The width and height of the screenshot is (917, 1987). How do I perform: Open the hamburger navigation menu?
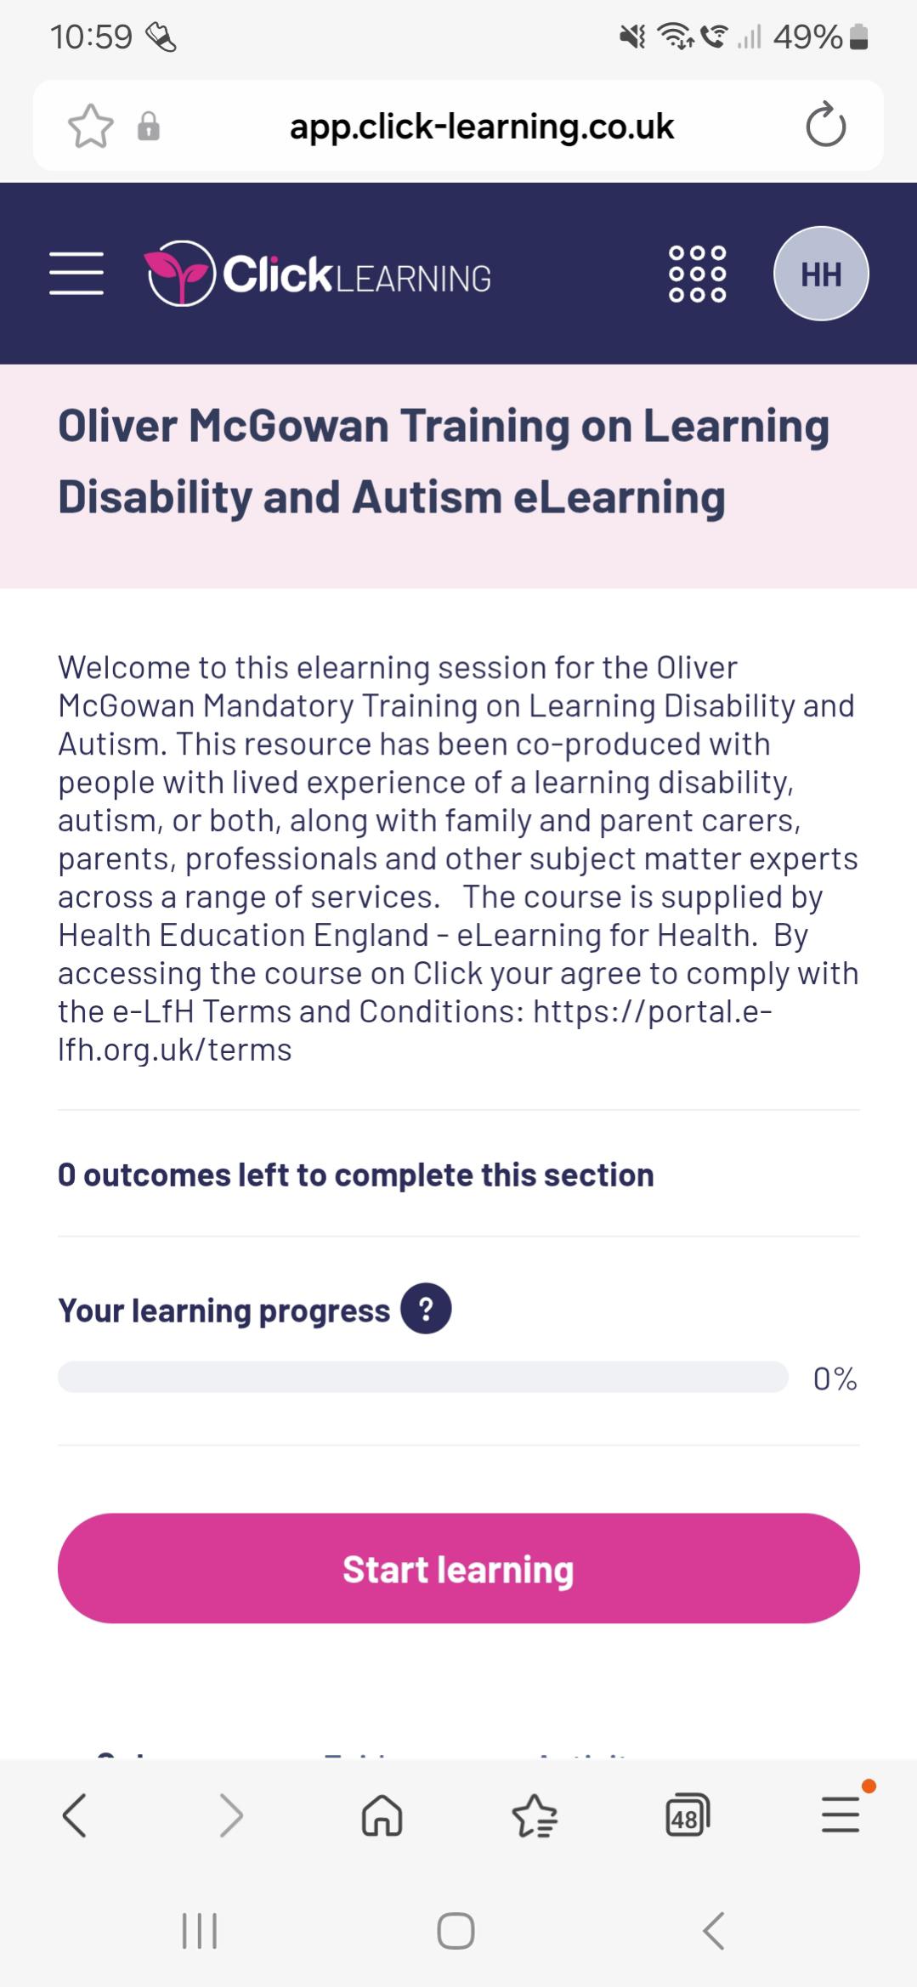pos(76,274)
